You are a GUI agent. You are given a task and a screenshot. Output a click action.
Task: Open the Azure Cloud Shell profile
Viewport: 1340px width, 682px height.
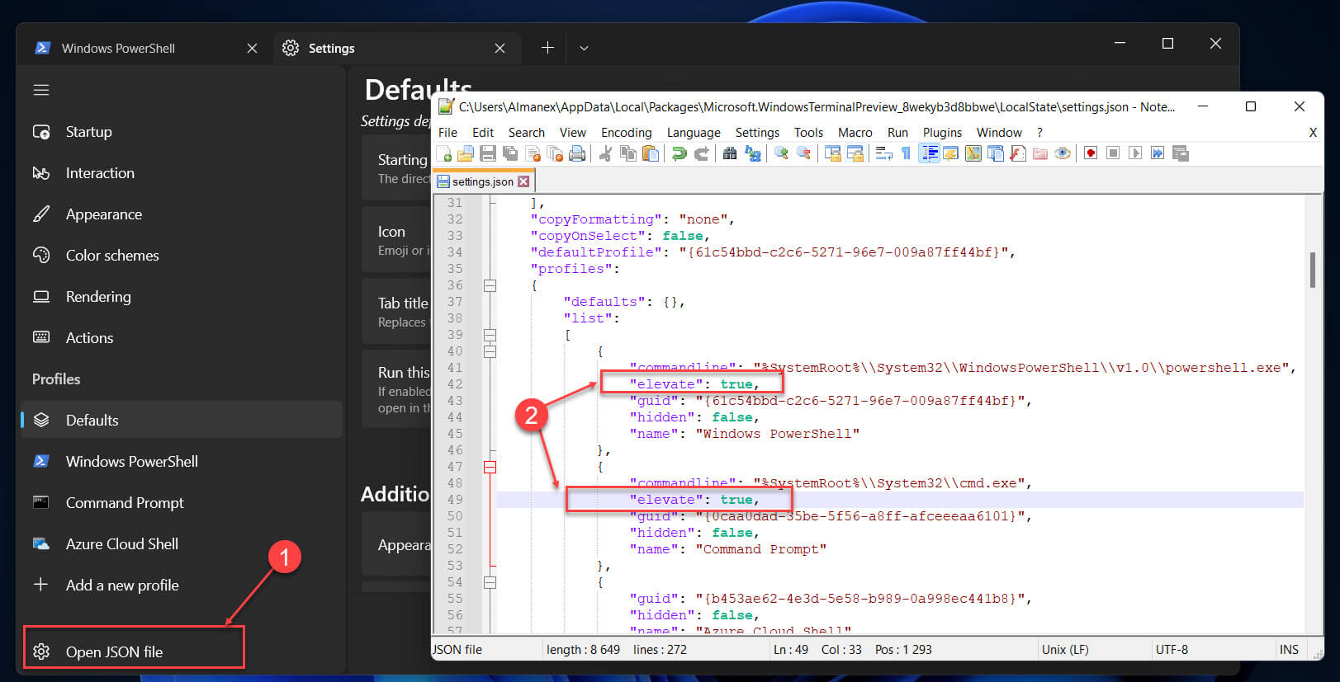182,544
